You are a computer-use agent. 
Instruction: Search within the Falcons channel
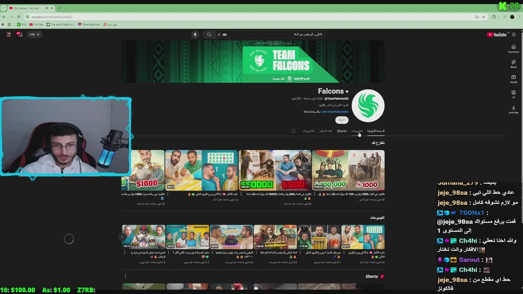point(293,131)
